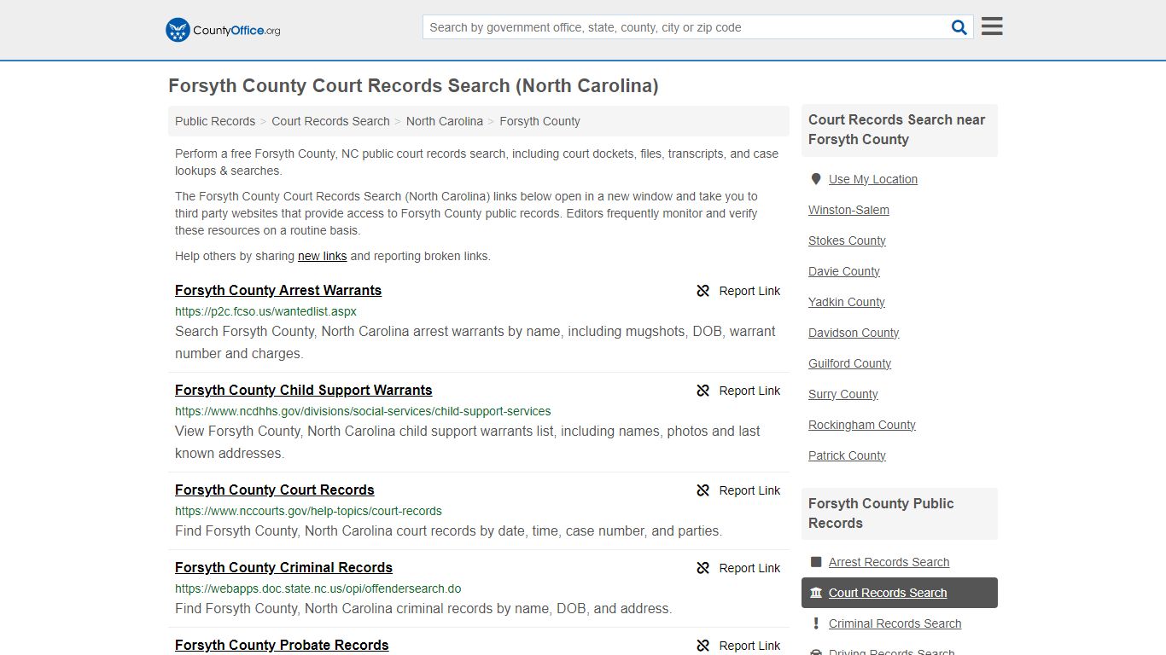Report the Arrest Warrants link

tap(738, 291)
